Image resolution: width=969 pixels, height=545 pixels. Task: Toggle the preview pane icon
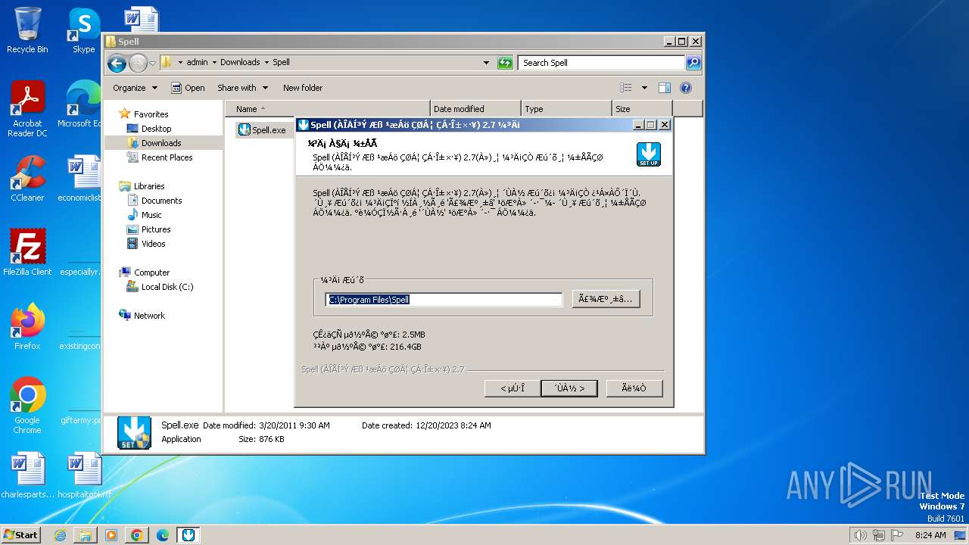coord(664,88)
